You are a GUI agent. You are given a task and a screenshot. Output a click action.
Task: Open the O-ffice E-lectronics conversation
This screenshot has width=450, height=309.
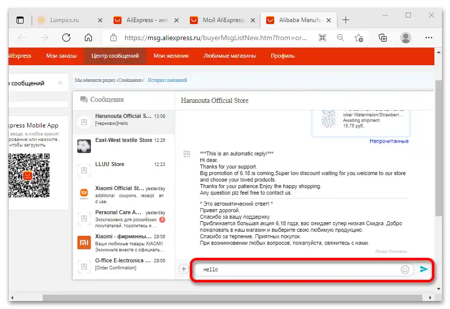coord(124,266)
